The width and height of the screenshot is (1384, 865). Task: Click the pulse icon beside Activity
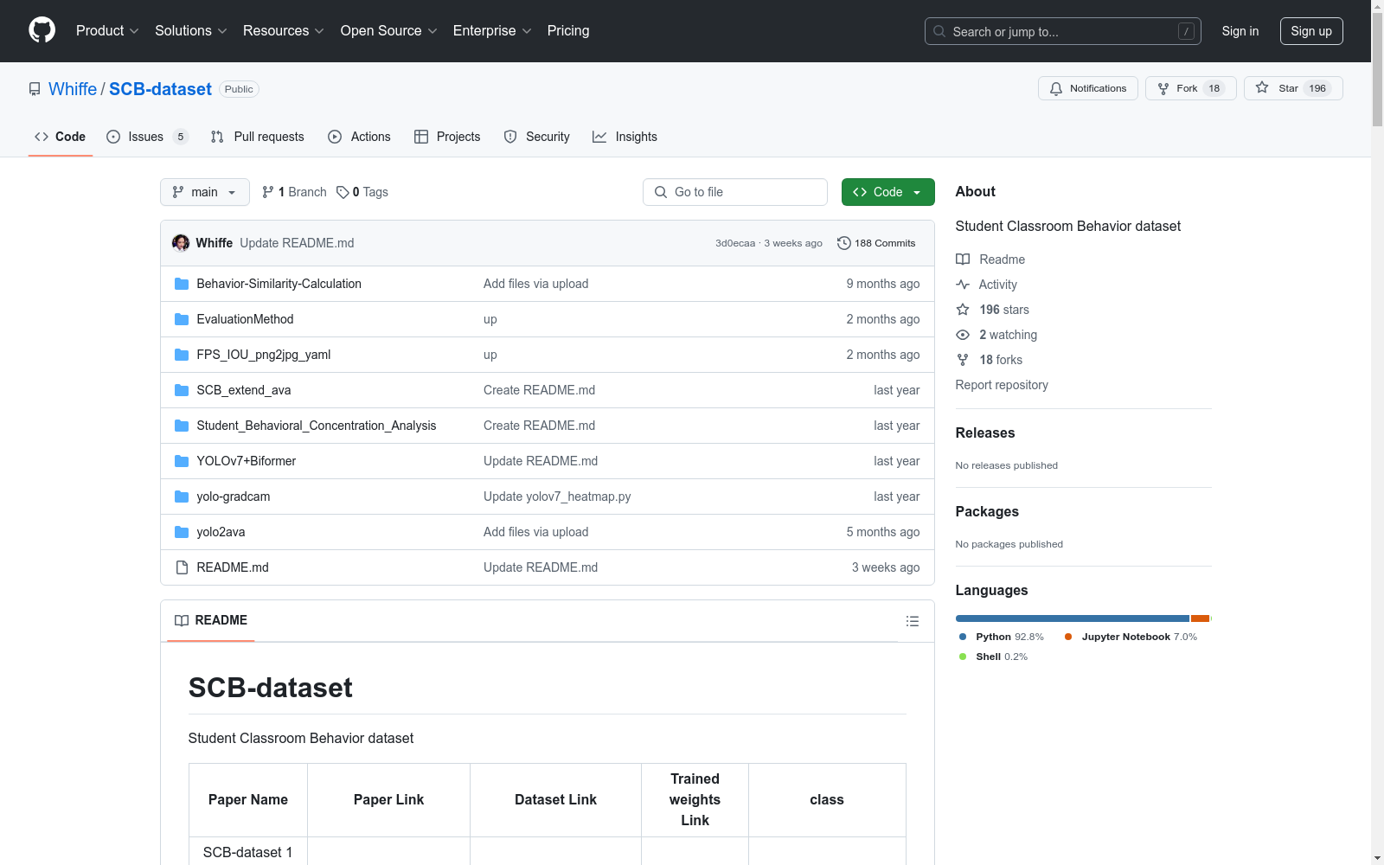coord(963,285)
